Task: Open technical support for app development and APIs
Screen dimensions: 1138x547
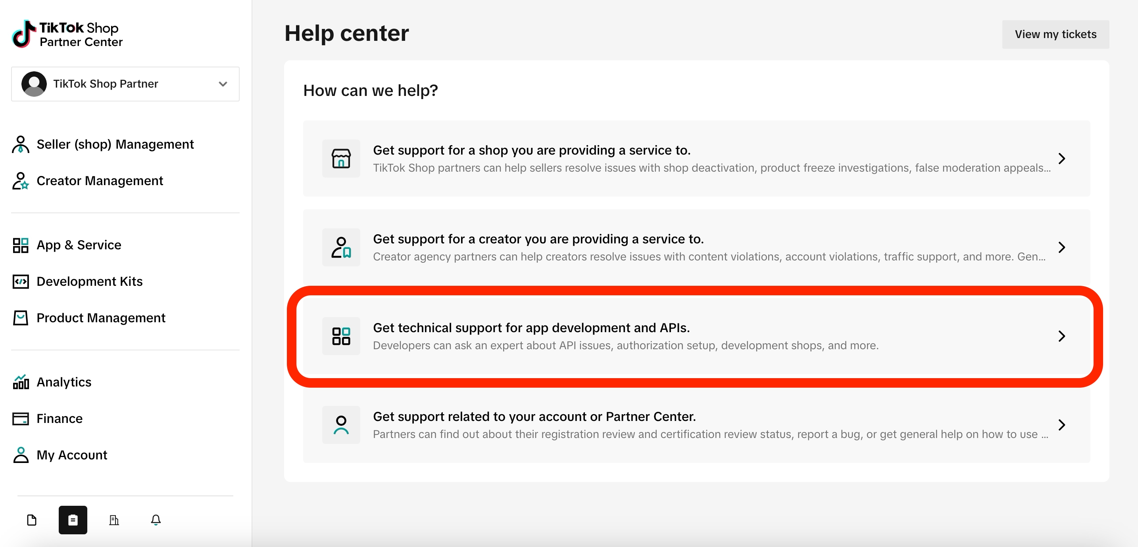Action: pyautogui.click(x=696, y=337)
